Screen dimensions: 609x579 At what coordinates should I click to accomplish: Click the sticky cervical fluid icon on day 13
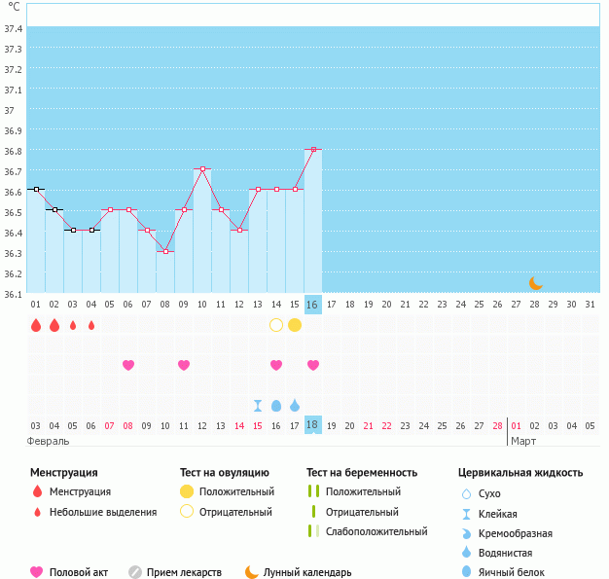point(258,405)
